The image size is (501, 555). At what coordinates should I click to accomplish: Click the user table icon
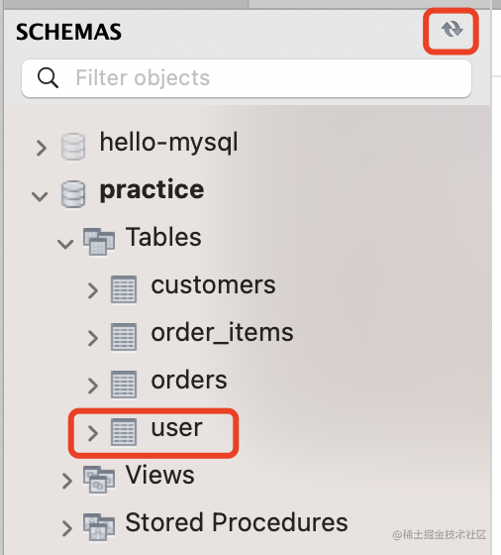click(x=124, y=432)
